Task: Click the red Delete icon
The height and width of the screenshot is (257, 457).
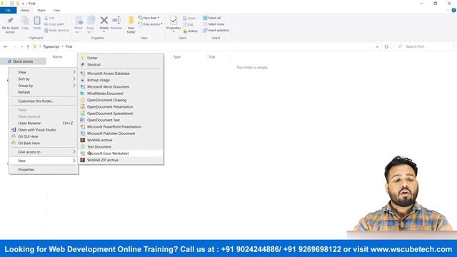Action: (x=104, y=21)
